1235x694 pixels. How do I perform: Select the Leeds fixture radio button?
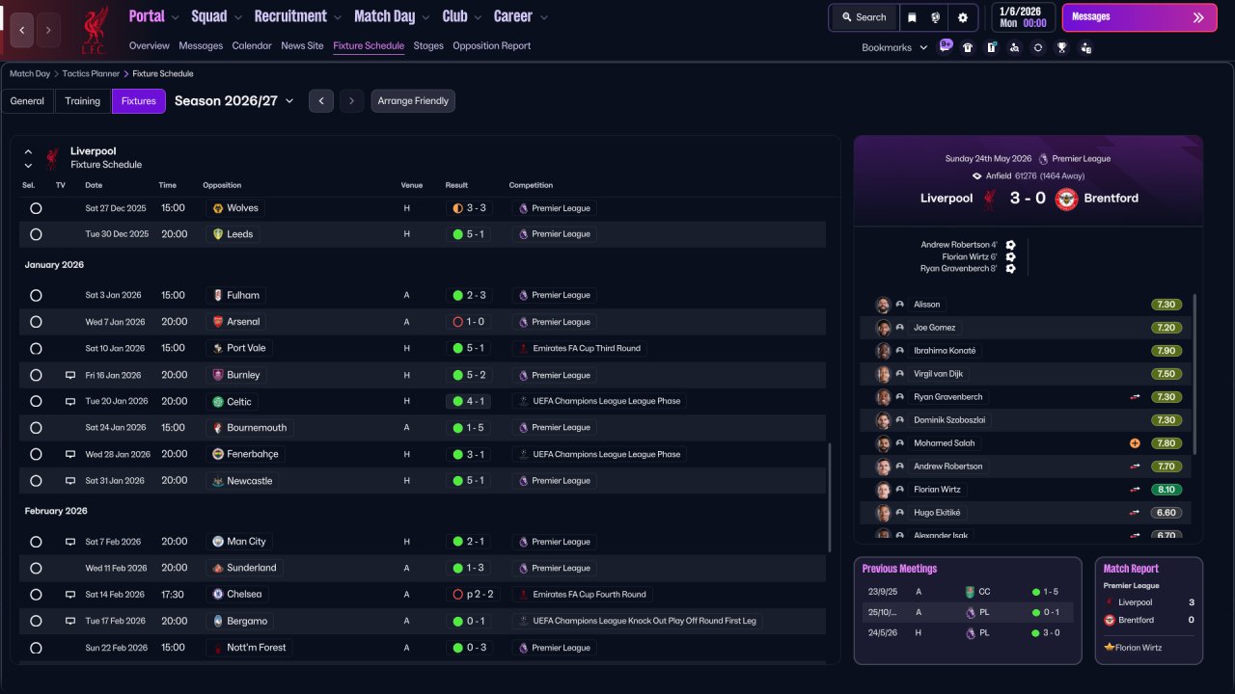coord(36,234)
